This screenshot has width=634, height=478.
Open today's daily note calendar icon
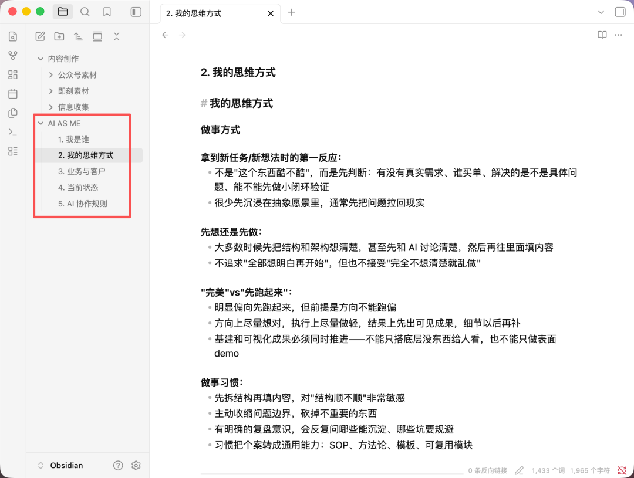point(13,94)
